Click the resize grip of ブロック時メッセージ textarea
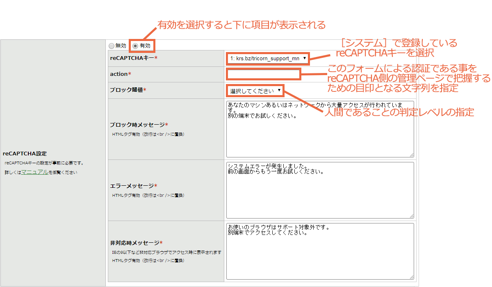492x287 pixels. pyautogui.click(x=411, y=154)
